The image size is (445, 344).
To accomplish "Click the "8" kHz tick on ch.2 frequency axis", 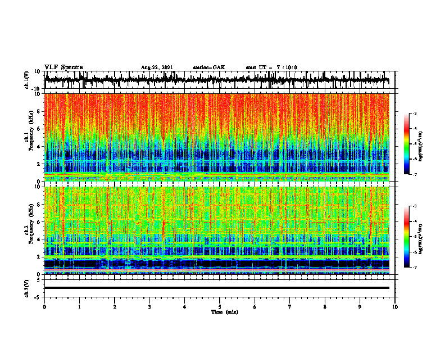I will 39,205.
